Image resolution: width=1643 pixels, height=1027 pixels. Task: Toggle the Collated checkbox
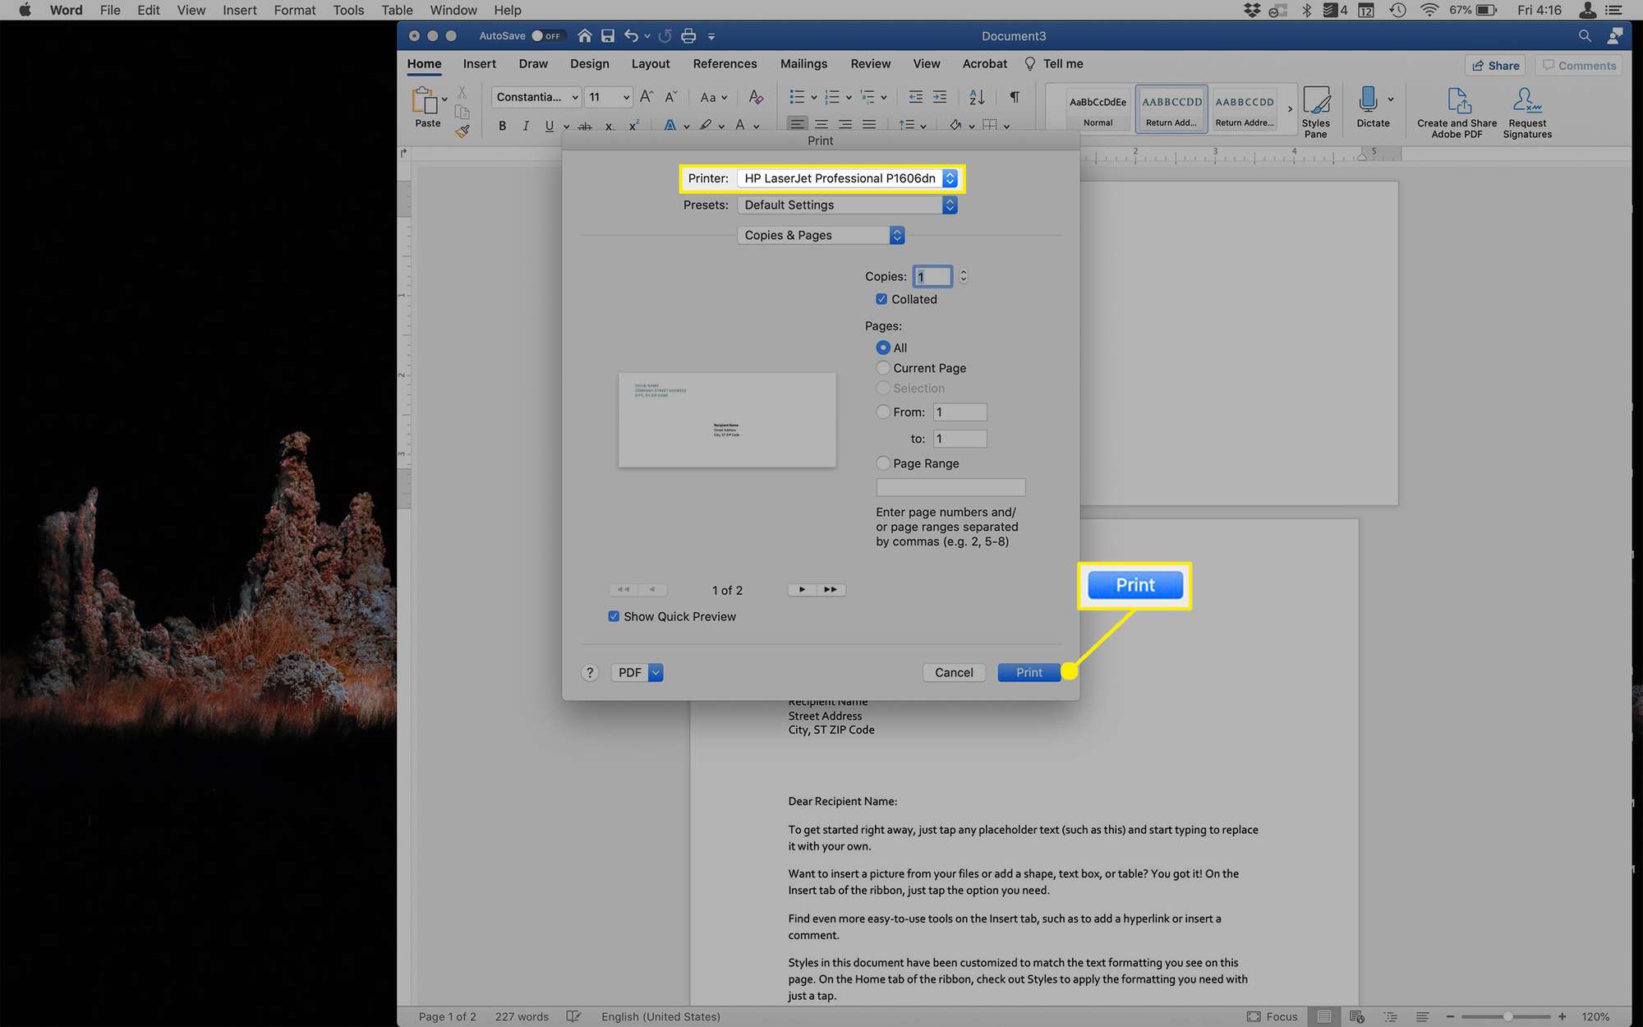(881, 299)
